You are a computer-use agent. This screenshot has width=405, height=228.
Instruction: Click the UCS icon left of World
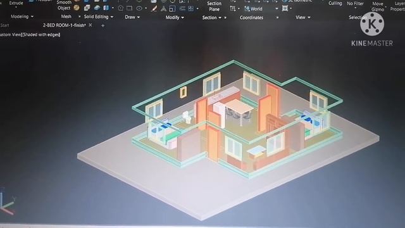tap(233, 9)
